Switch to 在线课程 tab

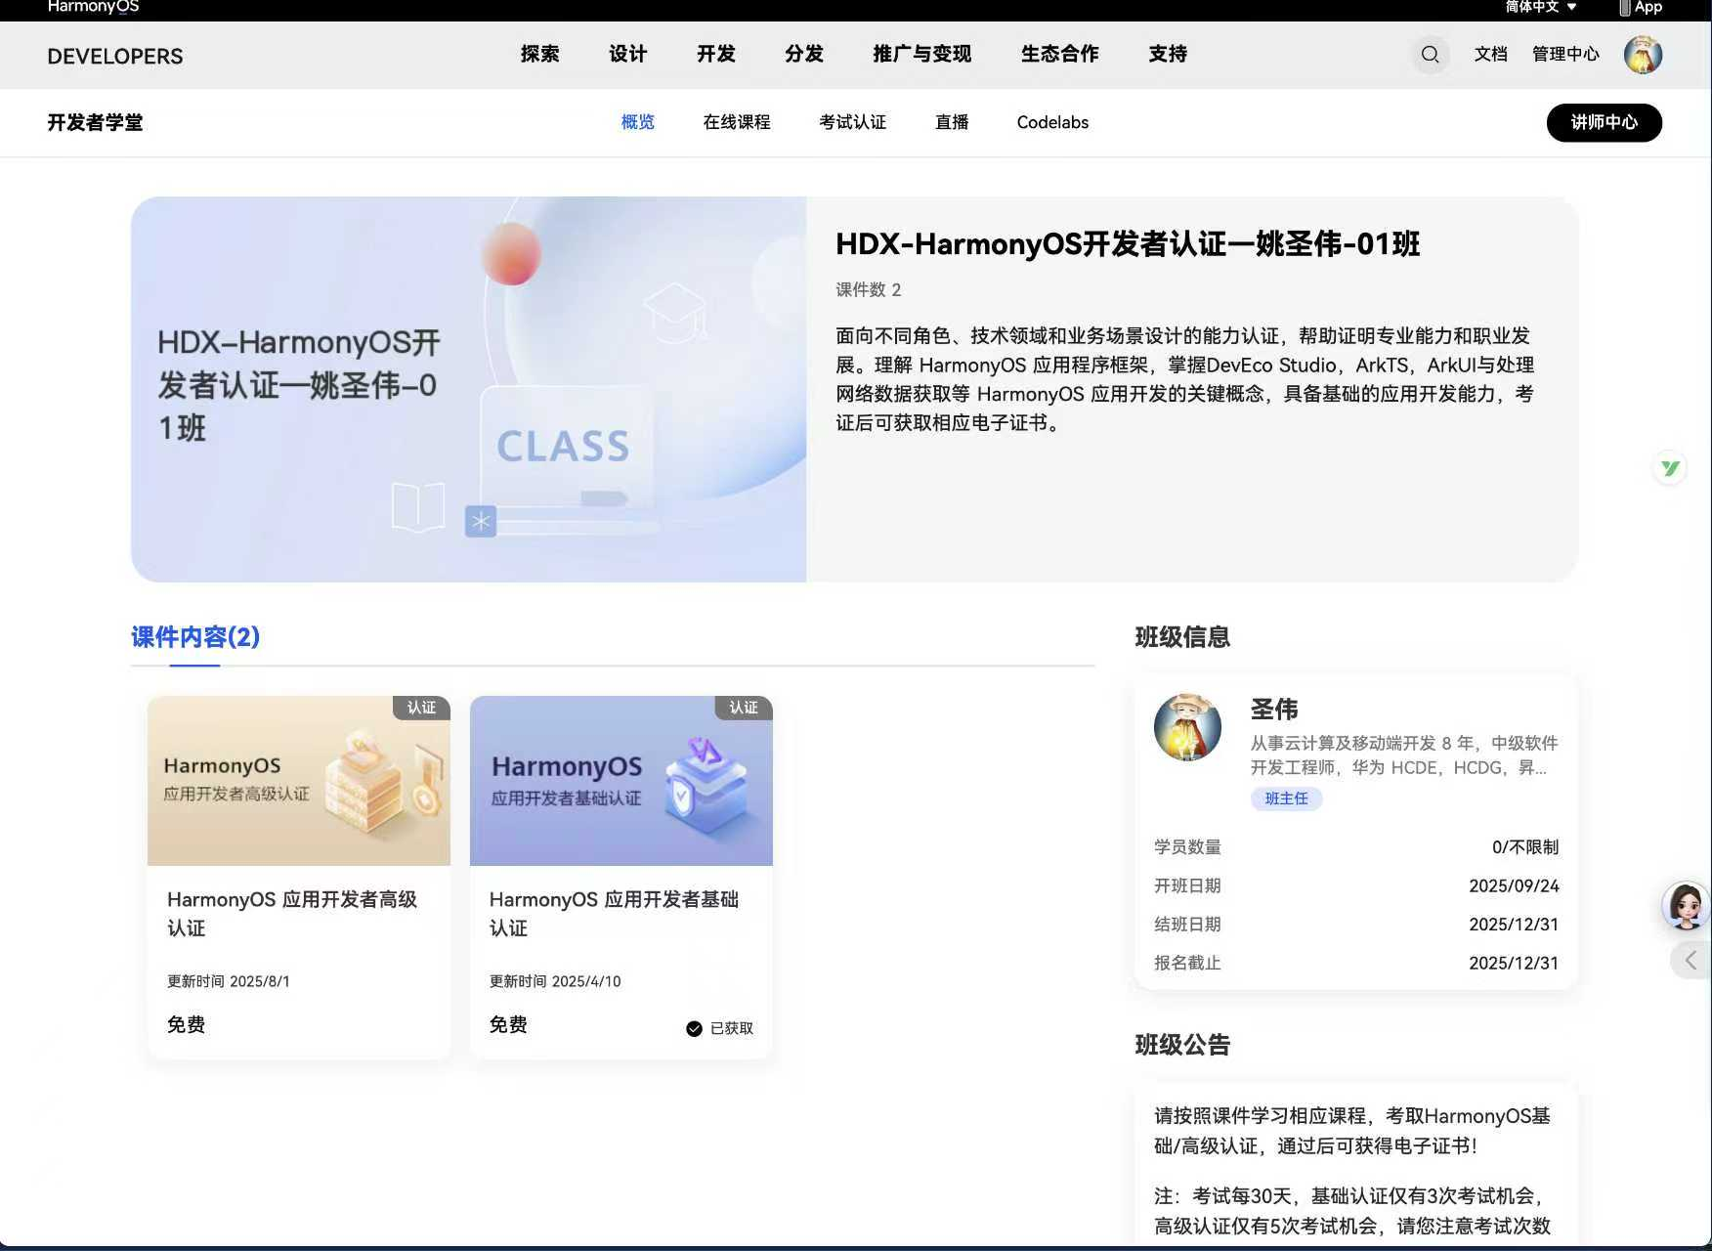[x=737, y=122]
